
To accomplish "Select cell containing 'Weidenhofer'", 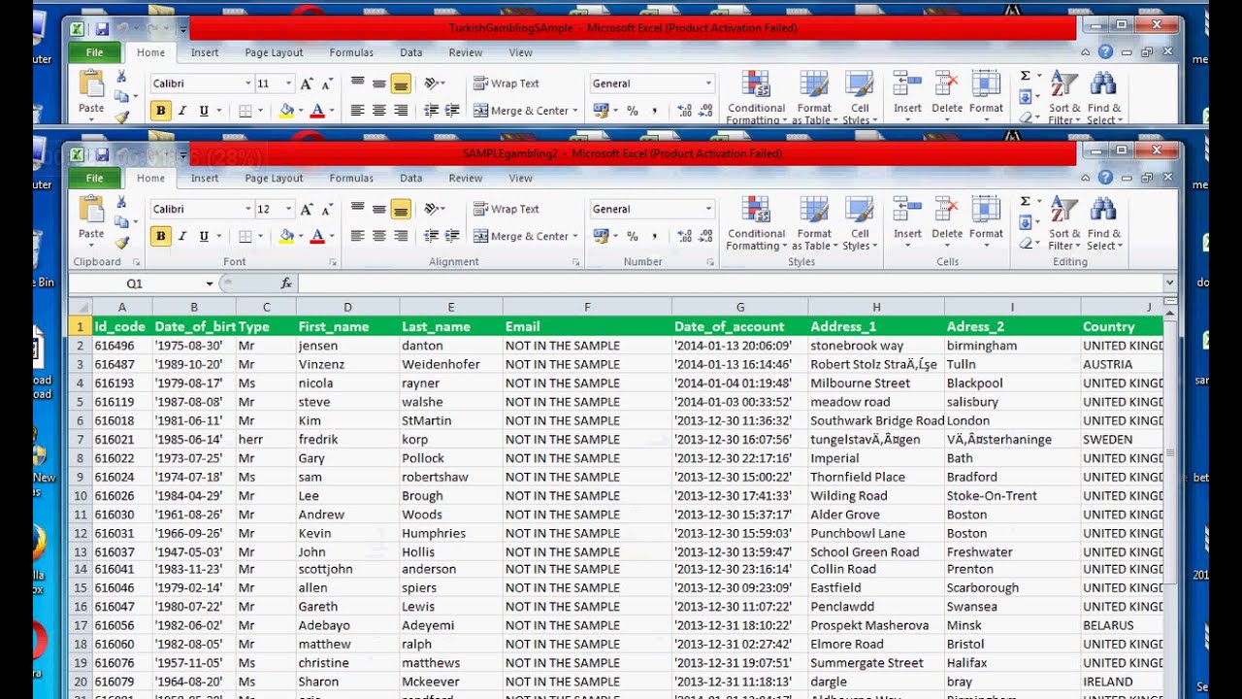I will 451,364.
